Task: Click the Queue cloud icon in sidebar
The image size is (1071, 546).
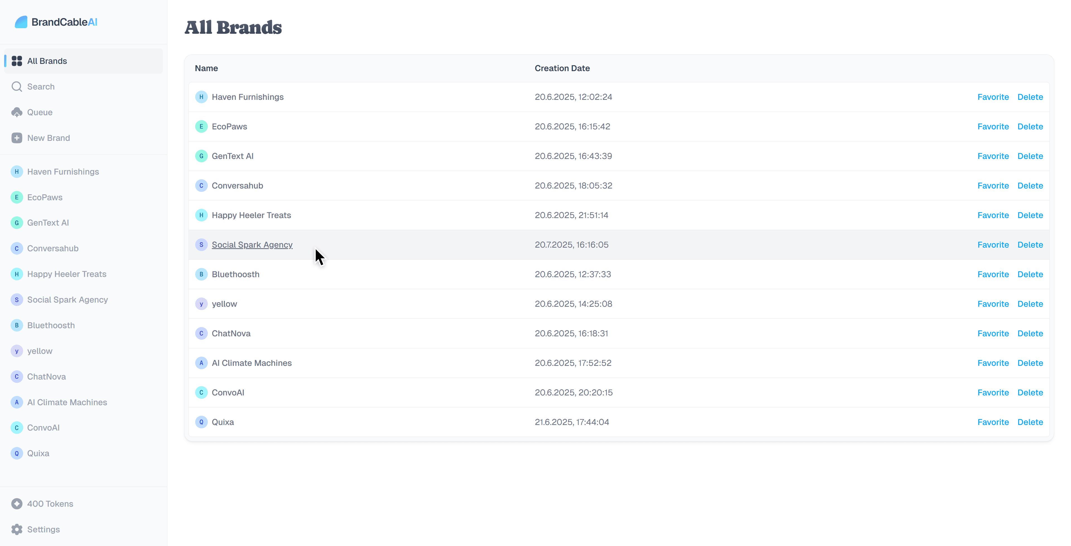Action: tap(17, 112)
